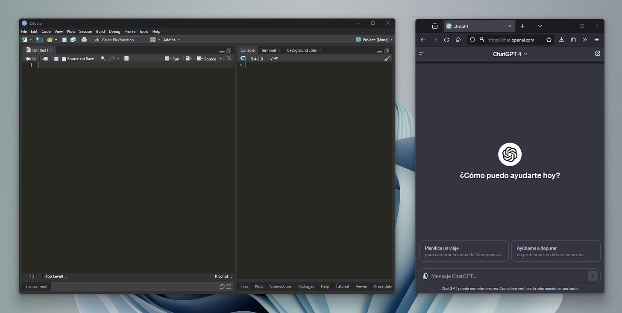The height and width of the screenshot is (313, 622).
Task: Open the Addins dropdown
Action: click(x=171, y=40)
